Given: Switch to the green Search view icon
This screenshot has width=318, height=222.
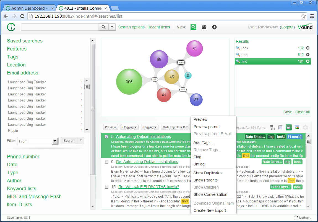Looking at the screenshot, I should (193, 27).
